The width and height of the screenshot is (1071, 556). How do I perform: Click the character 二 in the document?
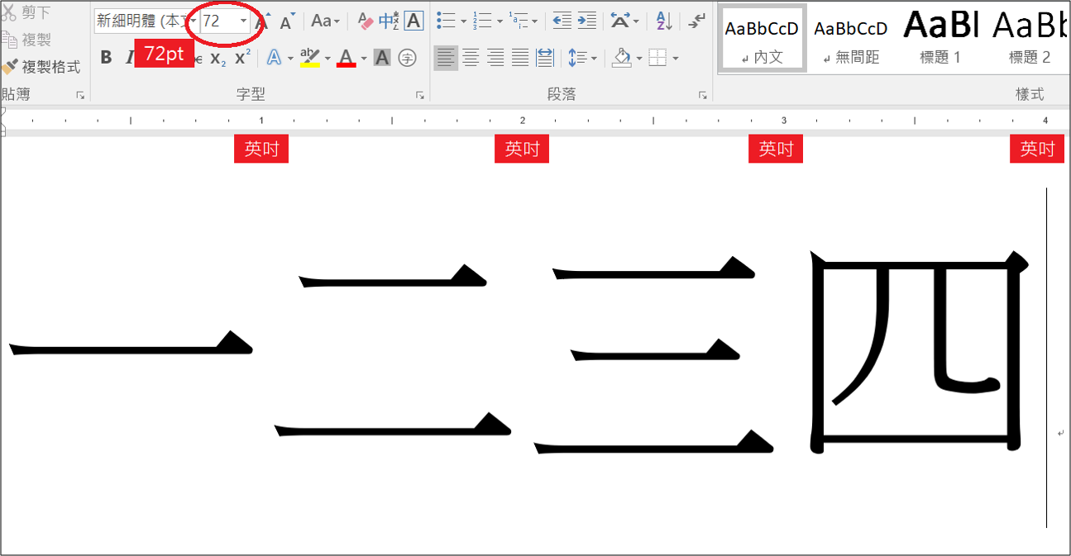pyautogui.click(x=393, y=350)
